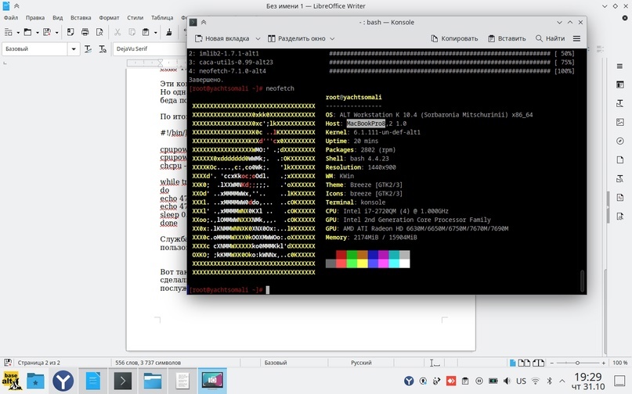Open paragraph style Базовый dropdown arrow
Image resolution: width=632 pixels, height=394 pixels.
click(74, 49)
